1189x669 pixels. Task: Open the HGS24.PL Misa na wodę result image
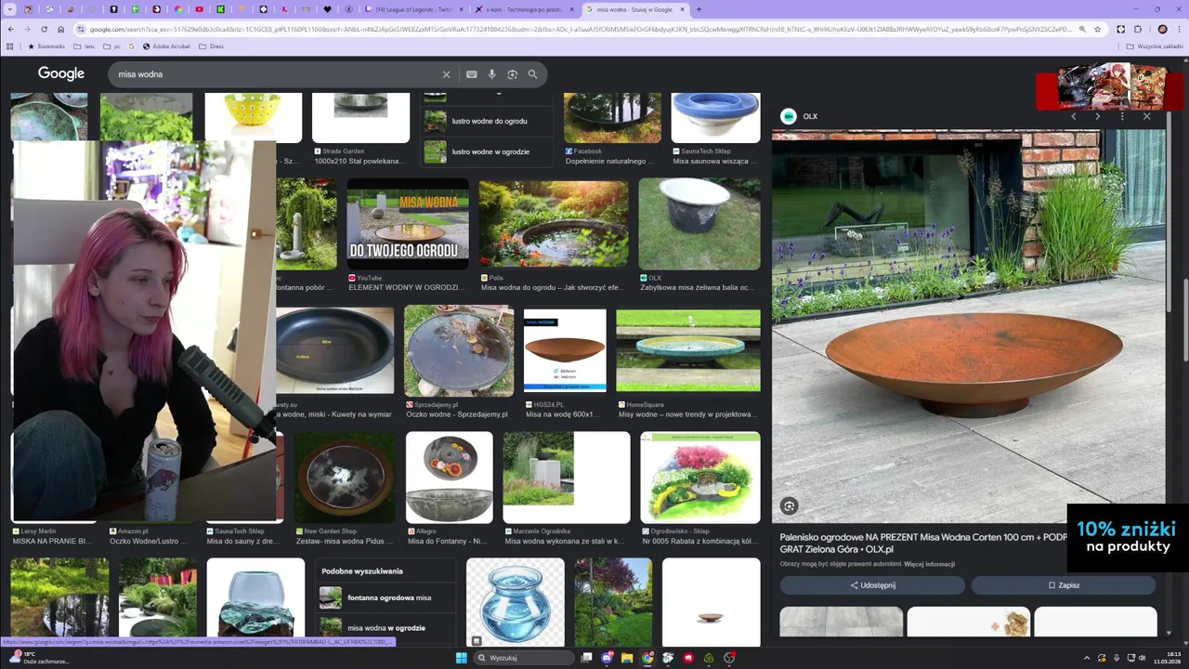point(565,351)
